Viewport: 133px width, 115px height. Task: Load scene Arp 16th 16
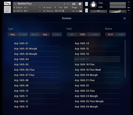(x=97, y=54)
